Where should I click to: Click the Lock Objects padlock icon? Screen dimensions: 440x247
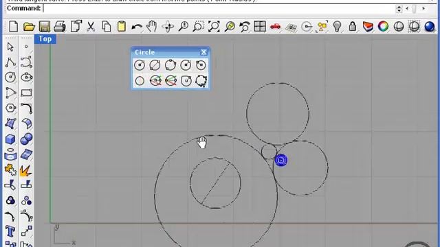tap(353, 27)
